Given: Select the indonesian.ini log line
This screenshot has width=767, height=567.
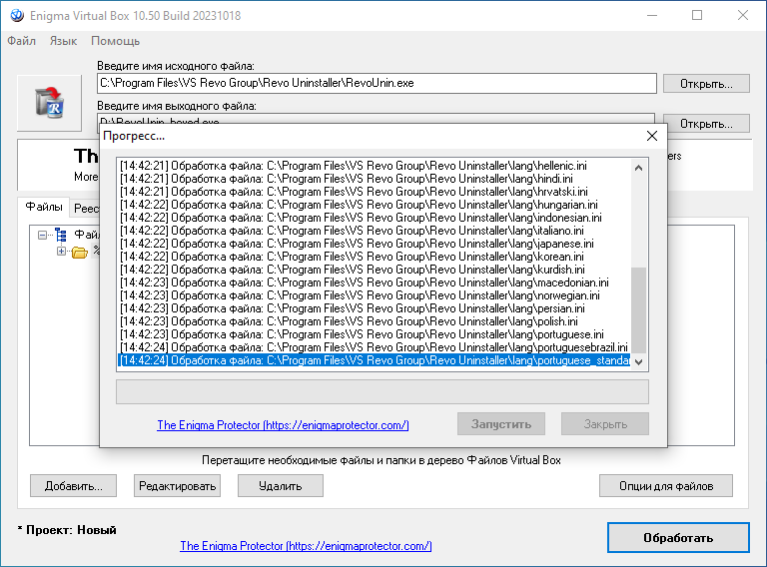Looking at the screenshot, I should [375, 218].
